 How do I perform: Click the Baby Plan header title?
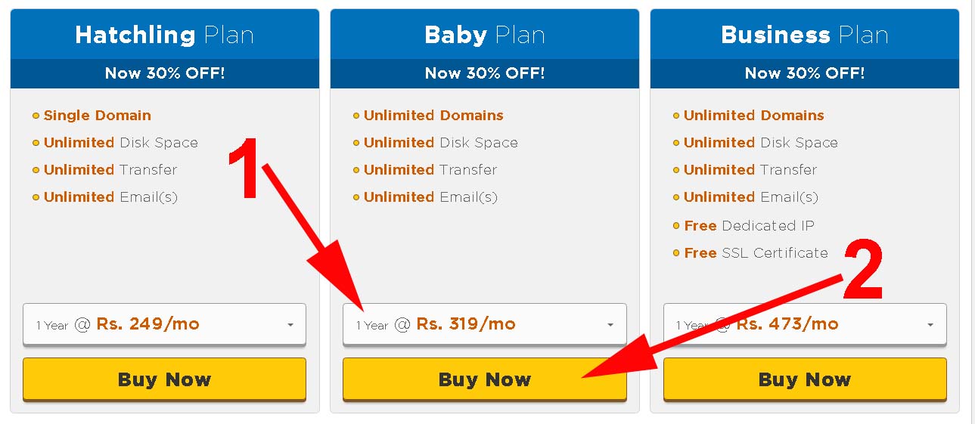[484, 35]
